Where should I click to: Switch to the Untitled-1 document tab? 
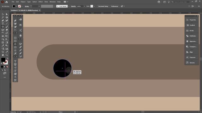click(24, 10)
